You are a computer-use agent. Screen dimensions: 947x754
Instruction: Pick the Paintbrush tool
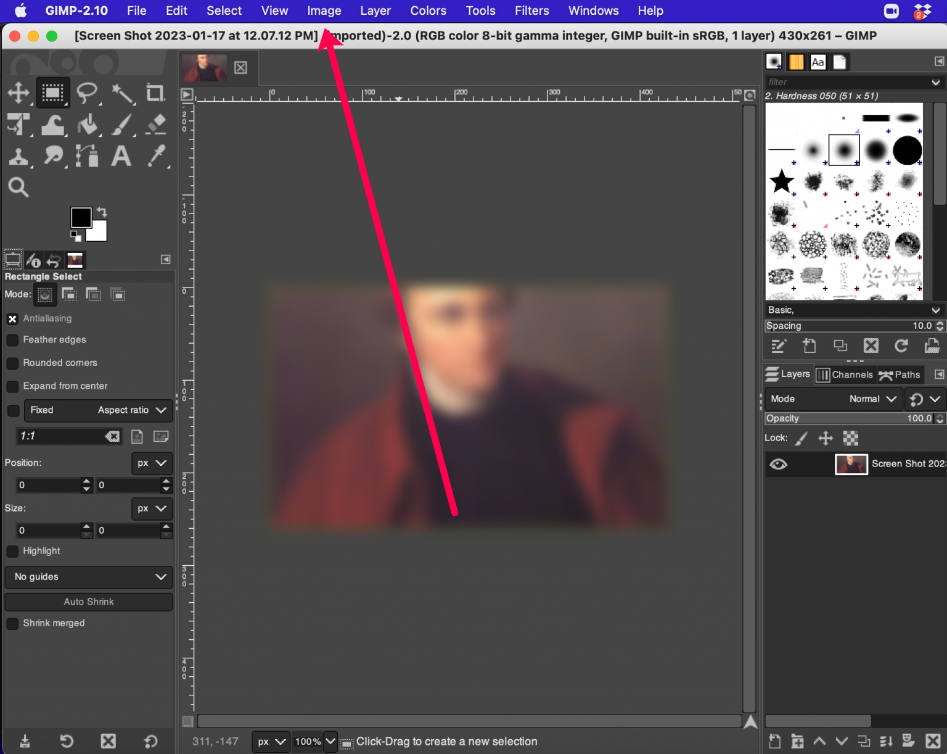pyautogui.click(x=121, y=125)
